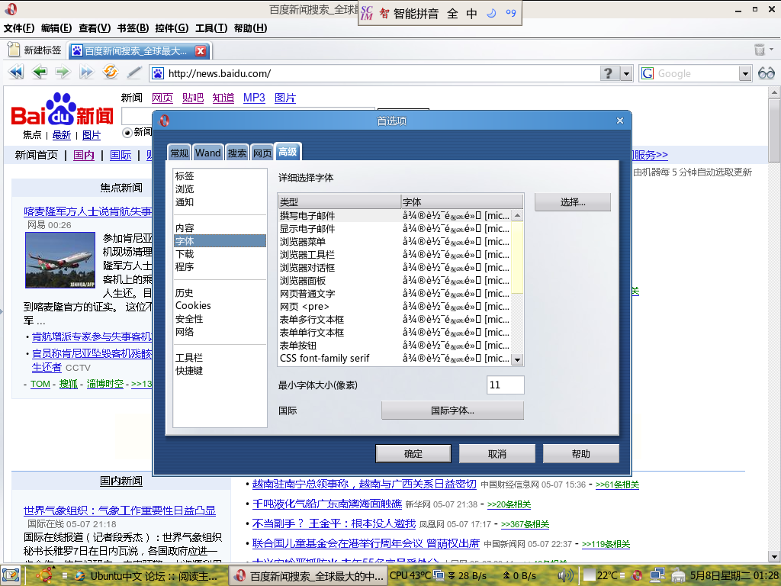Viewport: 781px width, 586px height.
Task: Click the font list scrollbar thumb in preferences
Action: tap(517, 258)
